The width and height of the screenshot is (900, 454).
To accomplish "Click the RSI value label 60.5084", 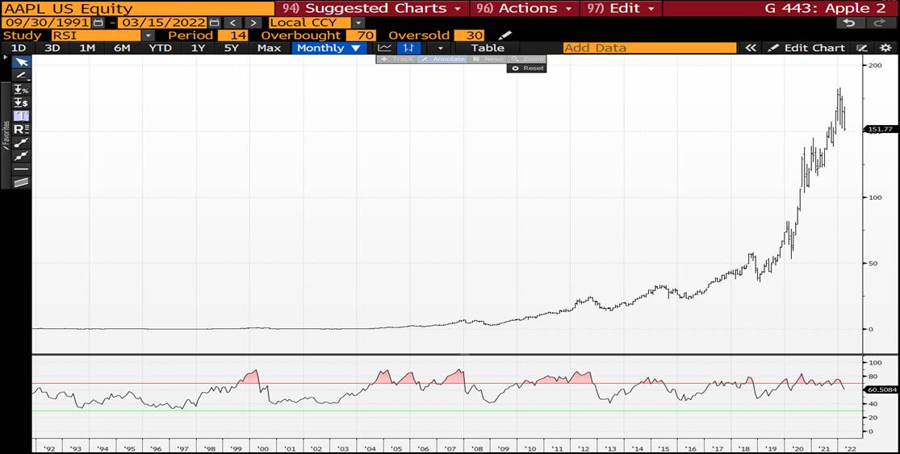I will point(881,389).
